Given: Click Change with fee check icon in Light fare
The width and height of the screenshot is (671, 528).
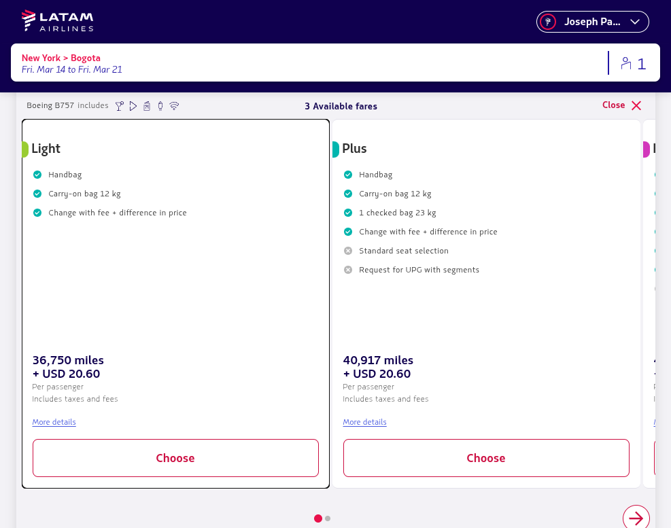Looking at the screenshot, I should point(37,213).
